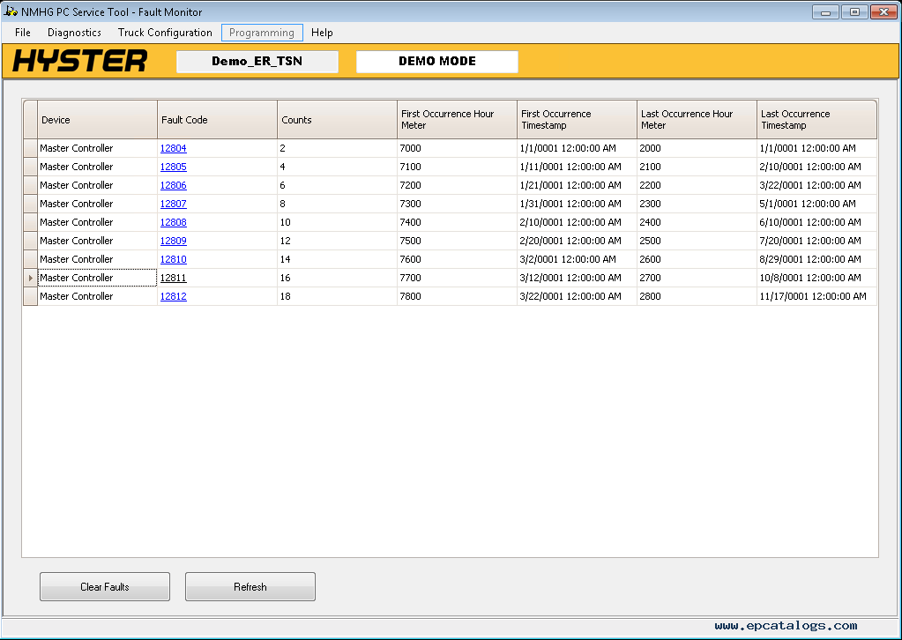902x640 pixels.
Task: Click the Hyster logo
Action: [80, 61]
